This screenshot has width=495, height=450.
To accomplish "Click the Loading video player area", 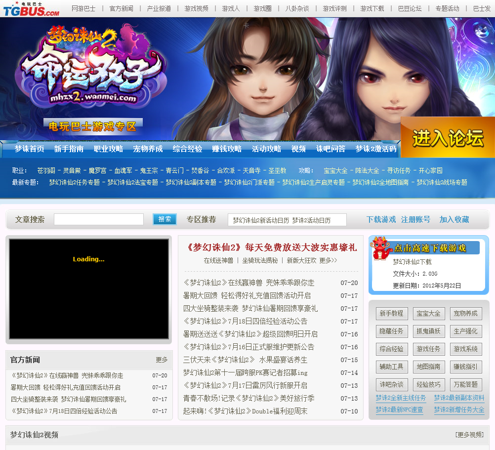I will [x=89, y=289].
